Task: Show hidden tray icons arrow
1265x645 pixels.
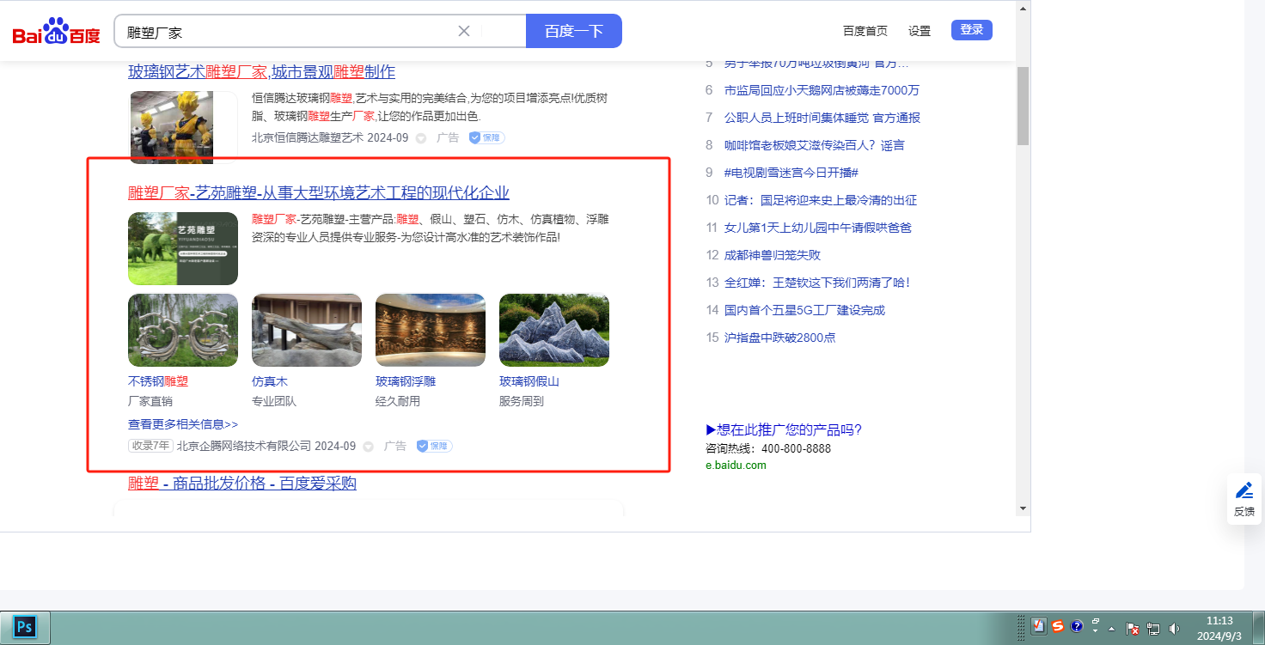Action: pyautogui.click(x=1112, y=629)
